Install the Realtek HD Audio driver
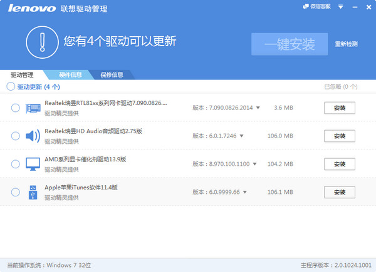 (x=339, y=136)
